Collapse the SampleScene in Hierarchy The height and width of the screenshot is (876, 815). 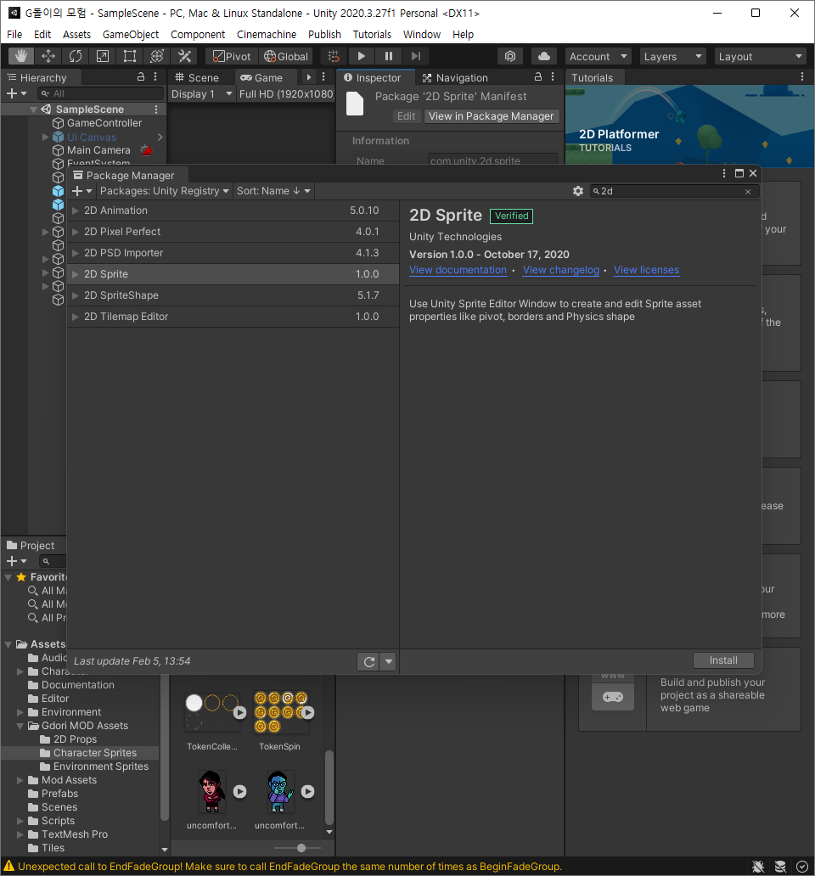point(33,109)
